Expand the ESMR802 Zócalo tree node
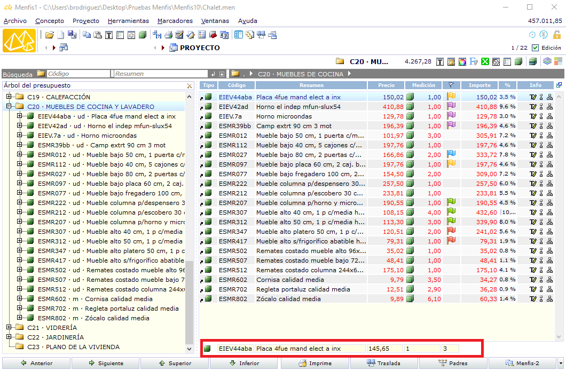The image size is (566, 371). (x=20, y=318)
